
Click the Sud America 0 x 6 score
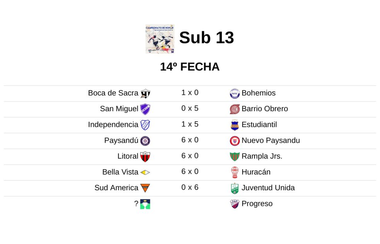[190, 188]
